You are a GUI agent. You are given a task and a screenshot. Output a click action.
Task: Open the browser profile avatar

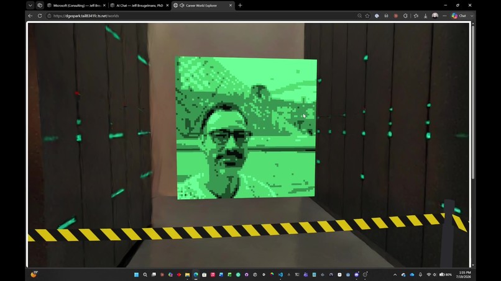435,16
